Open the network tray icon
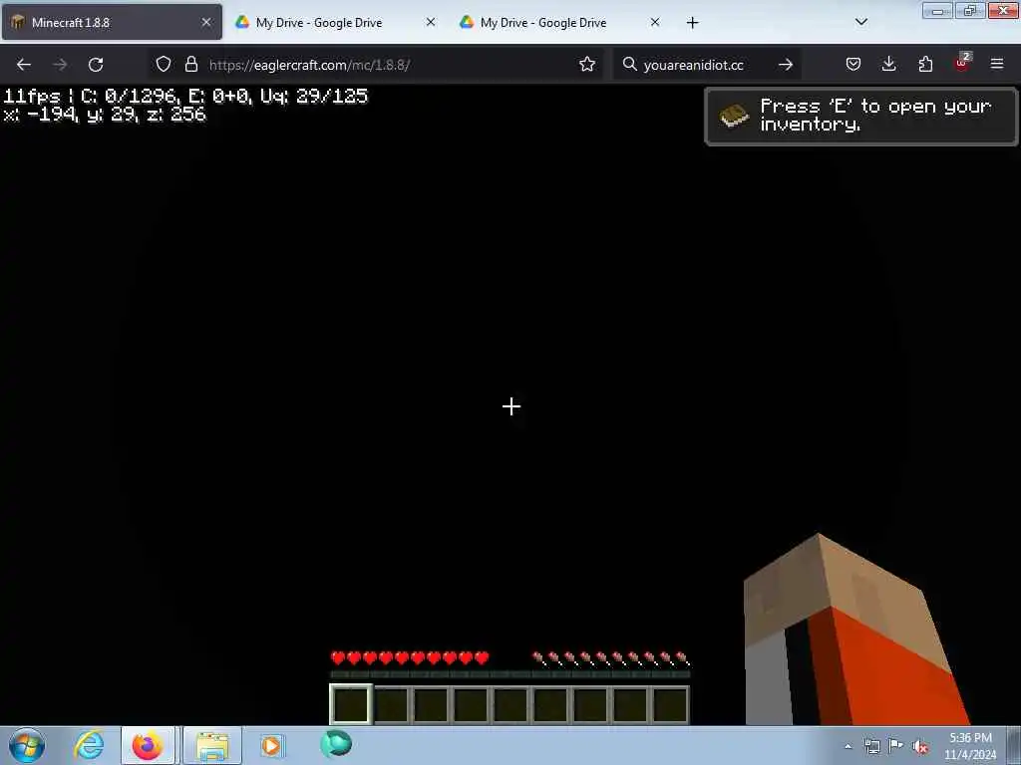Image resolution: width=1021 pixels, height=765 pixels. (x=872, y=746)
